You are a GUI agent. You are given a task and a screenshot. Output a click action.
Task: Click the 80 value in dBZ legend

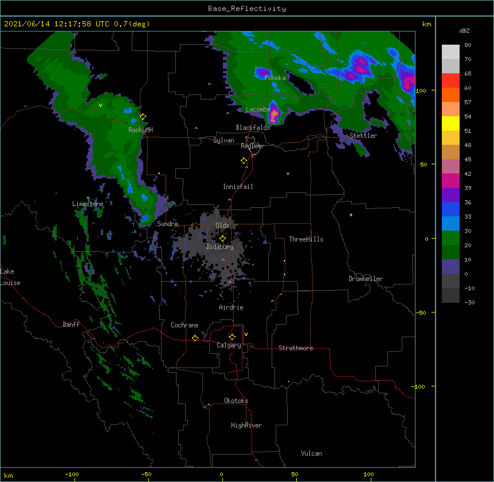(468, 45)
